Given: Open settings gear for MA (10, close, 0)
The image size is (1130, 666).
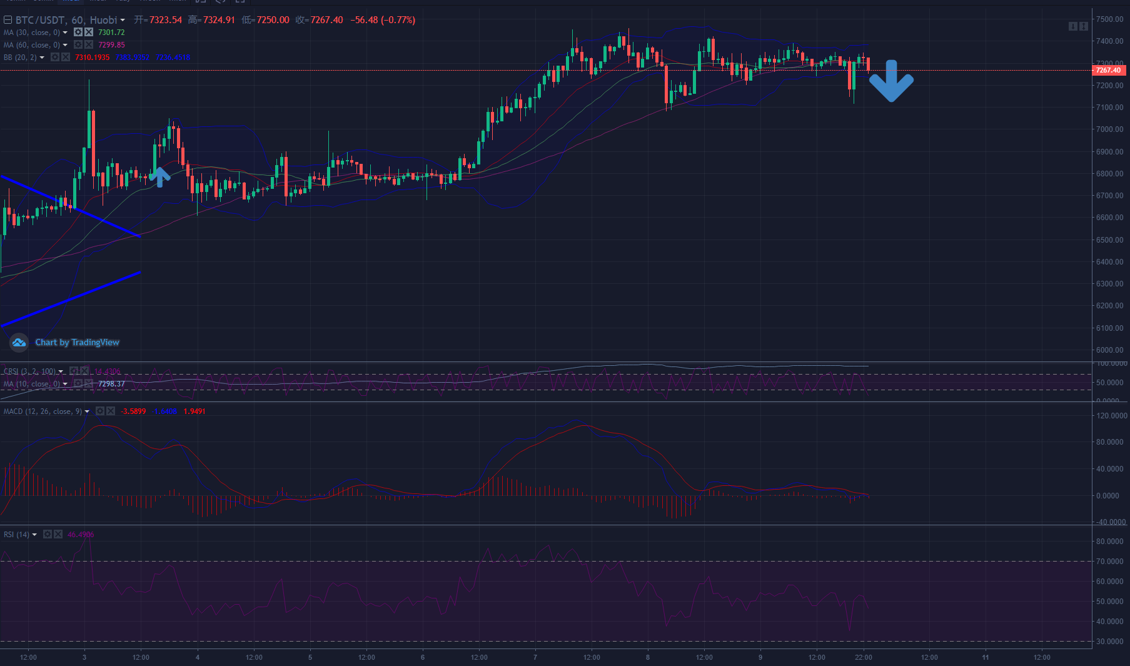Looking at the screenshot, I should coord(78,383).
